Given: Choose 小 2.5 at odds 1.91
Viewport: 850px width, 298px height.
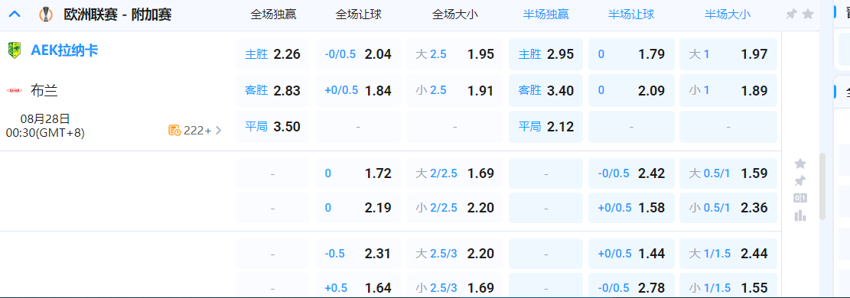Looking at the screenshot, I should pyautogui.click(x=454, y=90).
